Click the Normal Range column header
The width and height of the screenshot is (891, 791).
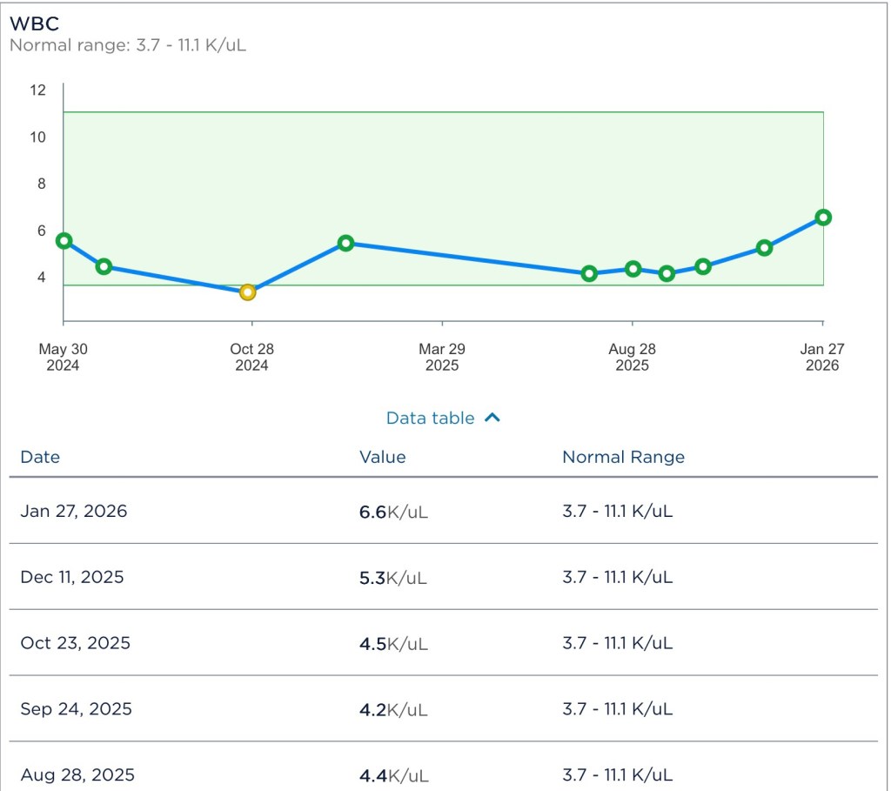(x=623, y=457)
